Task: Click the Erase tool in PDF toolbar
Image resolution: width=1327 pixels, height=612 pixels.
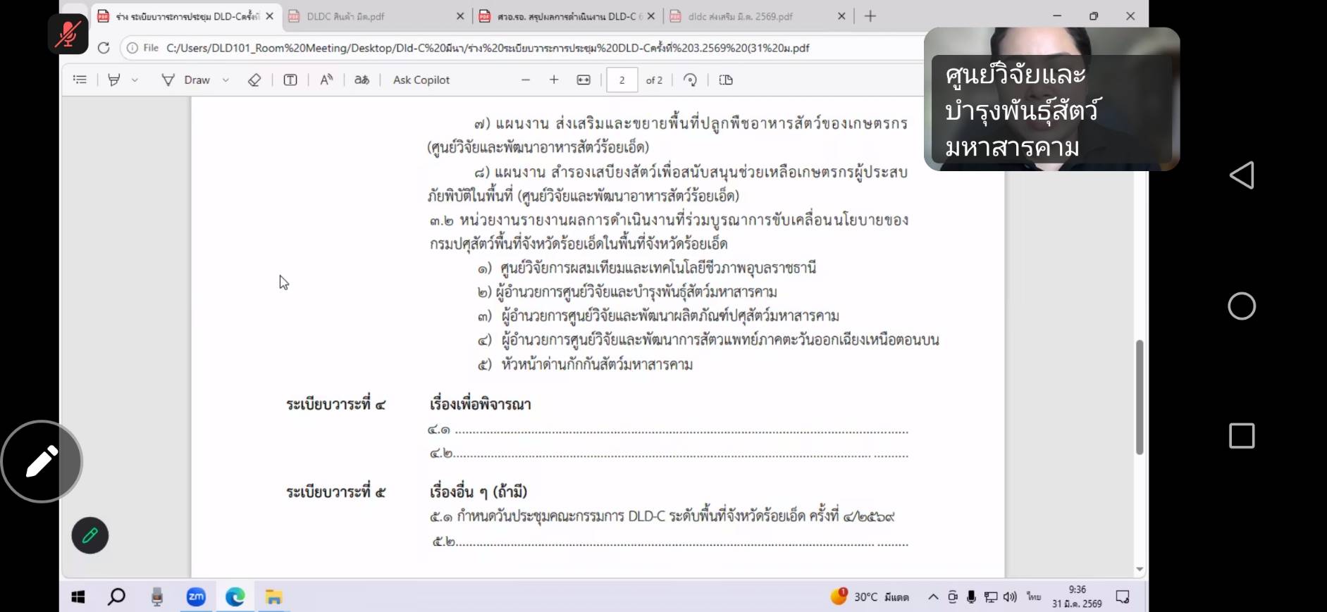Action: [x=254, y=80]
